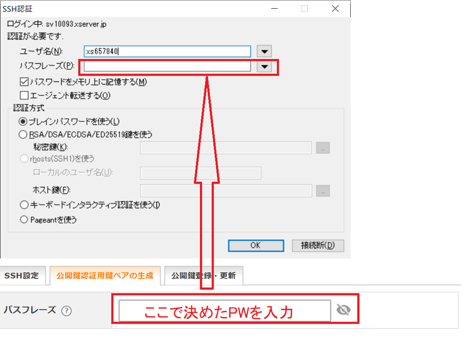472x353 pixels.
Task: Click the '接続断' disconnect button
Action: pyautogui.click(x=318, y=245)
